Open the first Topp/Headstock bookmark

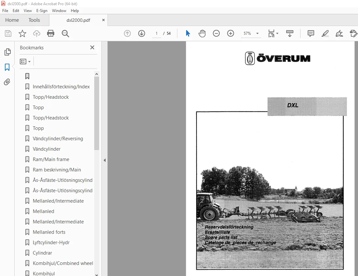[51, 97]
